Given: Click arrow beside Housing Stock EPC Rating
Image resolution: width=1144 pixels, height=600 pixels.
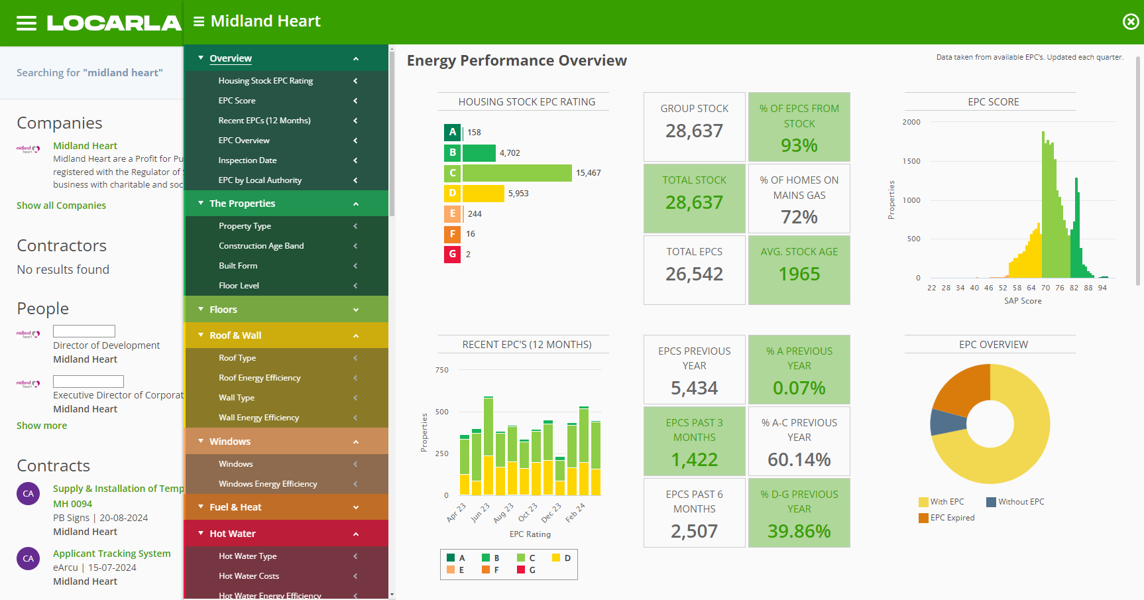Looking at the screenshot, I should pyautogui.click(x=355, y=81).
